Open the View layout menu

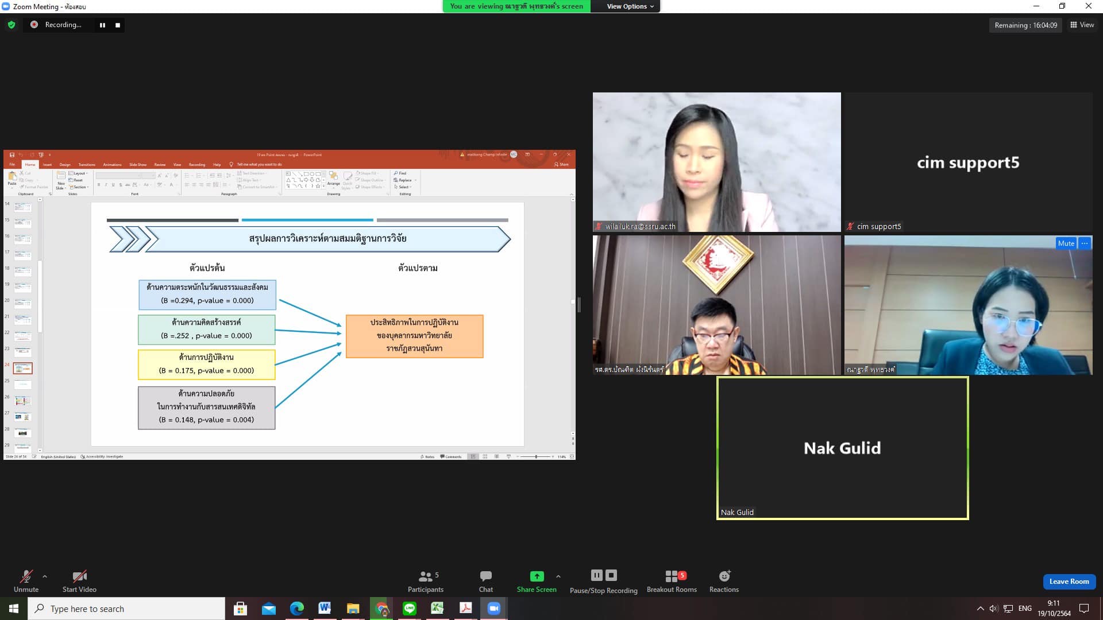pyautogui.click(x=1082, y=25)
